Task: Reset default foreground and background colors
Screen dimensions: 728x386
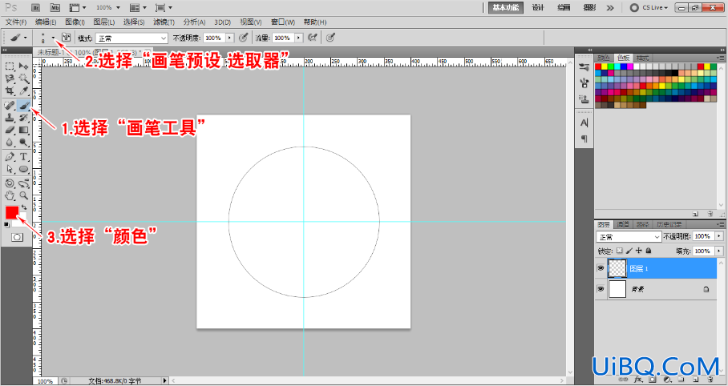Action: point(7,224)
